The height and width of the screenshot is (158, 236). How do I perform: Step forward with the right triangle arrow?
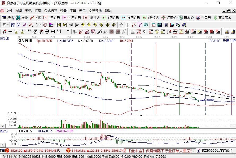click(x=77, y=25)
